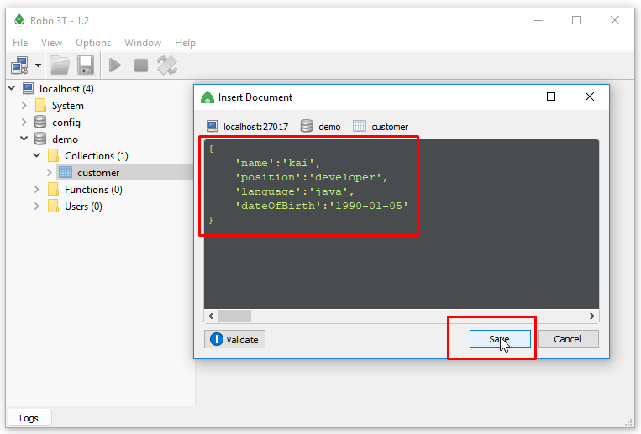Click the execute play toolbar icon
Image resolution: width=641 pixels, height=434 pixels.
(115, 65)
